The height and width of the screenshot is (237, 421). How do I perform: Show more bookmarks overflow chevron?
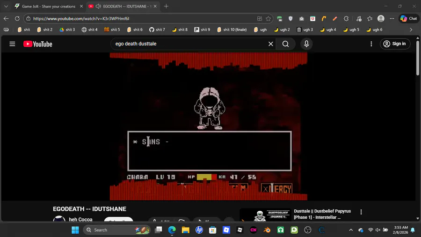(x=411, y=30)
